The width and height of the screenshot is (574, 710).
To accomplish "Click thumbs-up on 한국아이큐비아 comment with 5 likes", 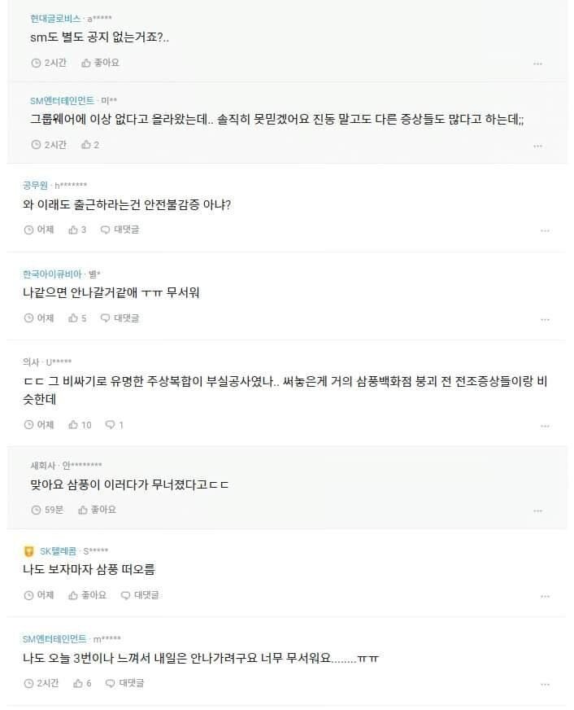I will (78, 318).
